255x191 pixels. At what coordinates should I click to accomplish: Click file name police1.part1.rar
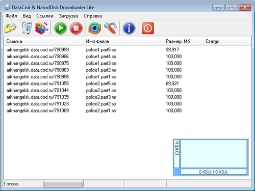pos(101,77)
